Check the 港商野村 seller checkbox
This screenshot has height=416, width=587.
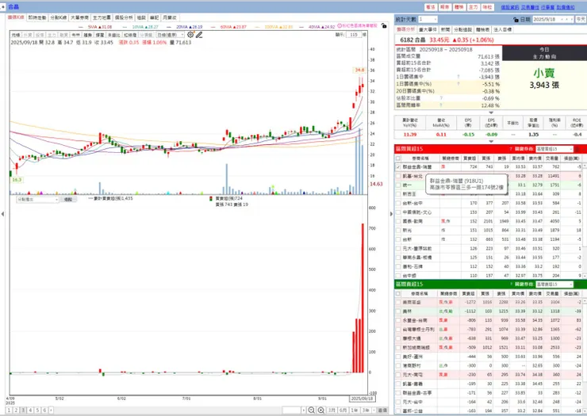pos(398,365)
